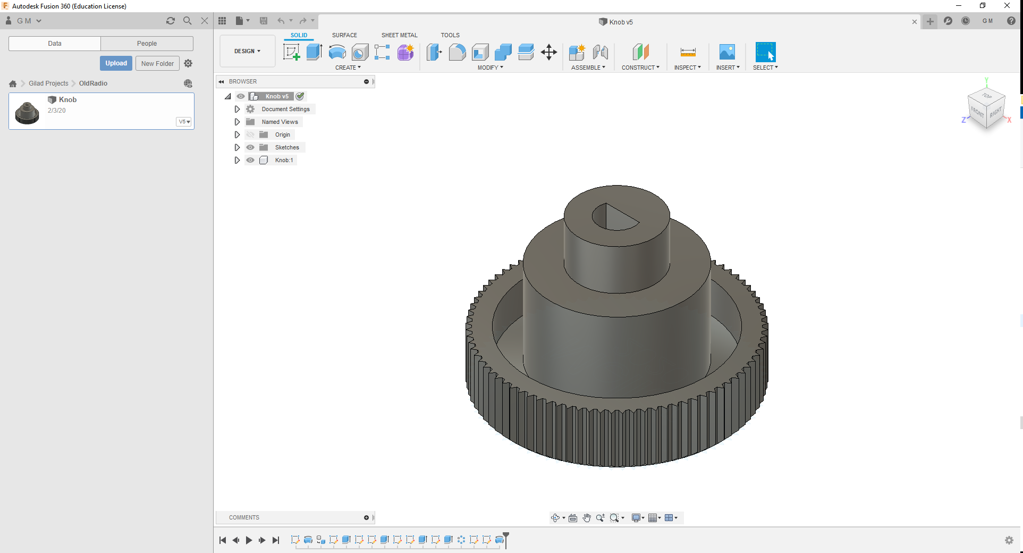Click the Insert image icon
1023x553 pixels.
[727, 52]
